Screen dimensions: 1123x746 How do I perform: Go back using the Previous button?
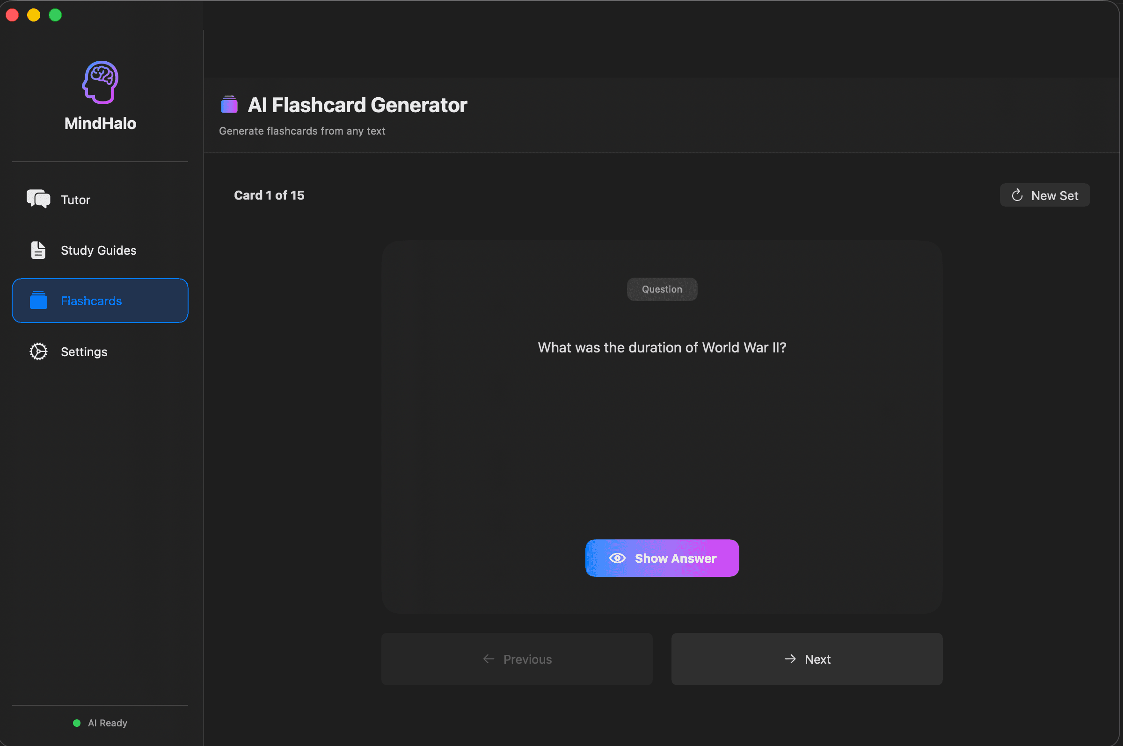517,659
